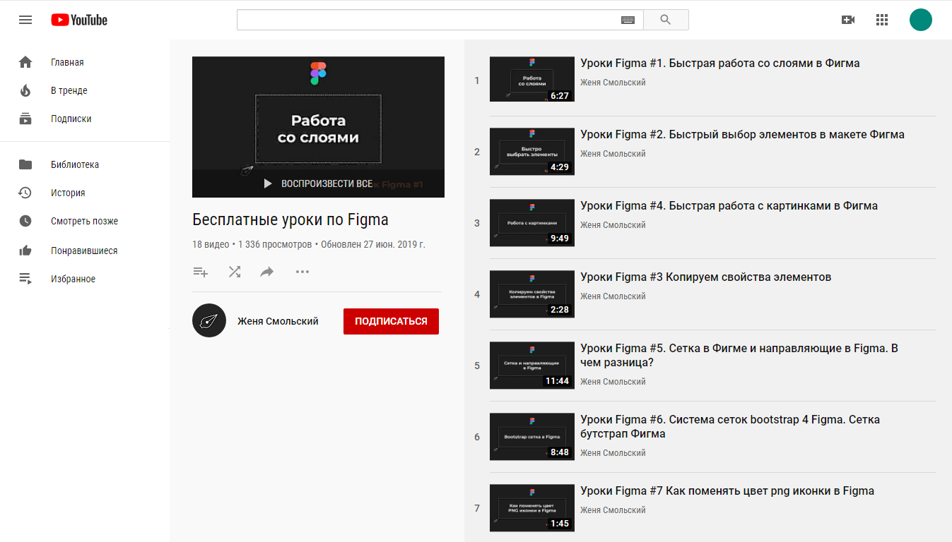The image size is (952, 542).
Task: Open the YouTube apps grid icon
Action: [x=882, y=20]
